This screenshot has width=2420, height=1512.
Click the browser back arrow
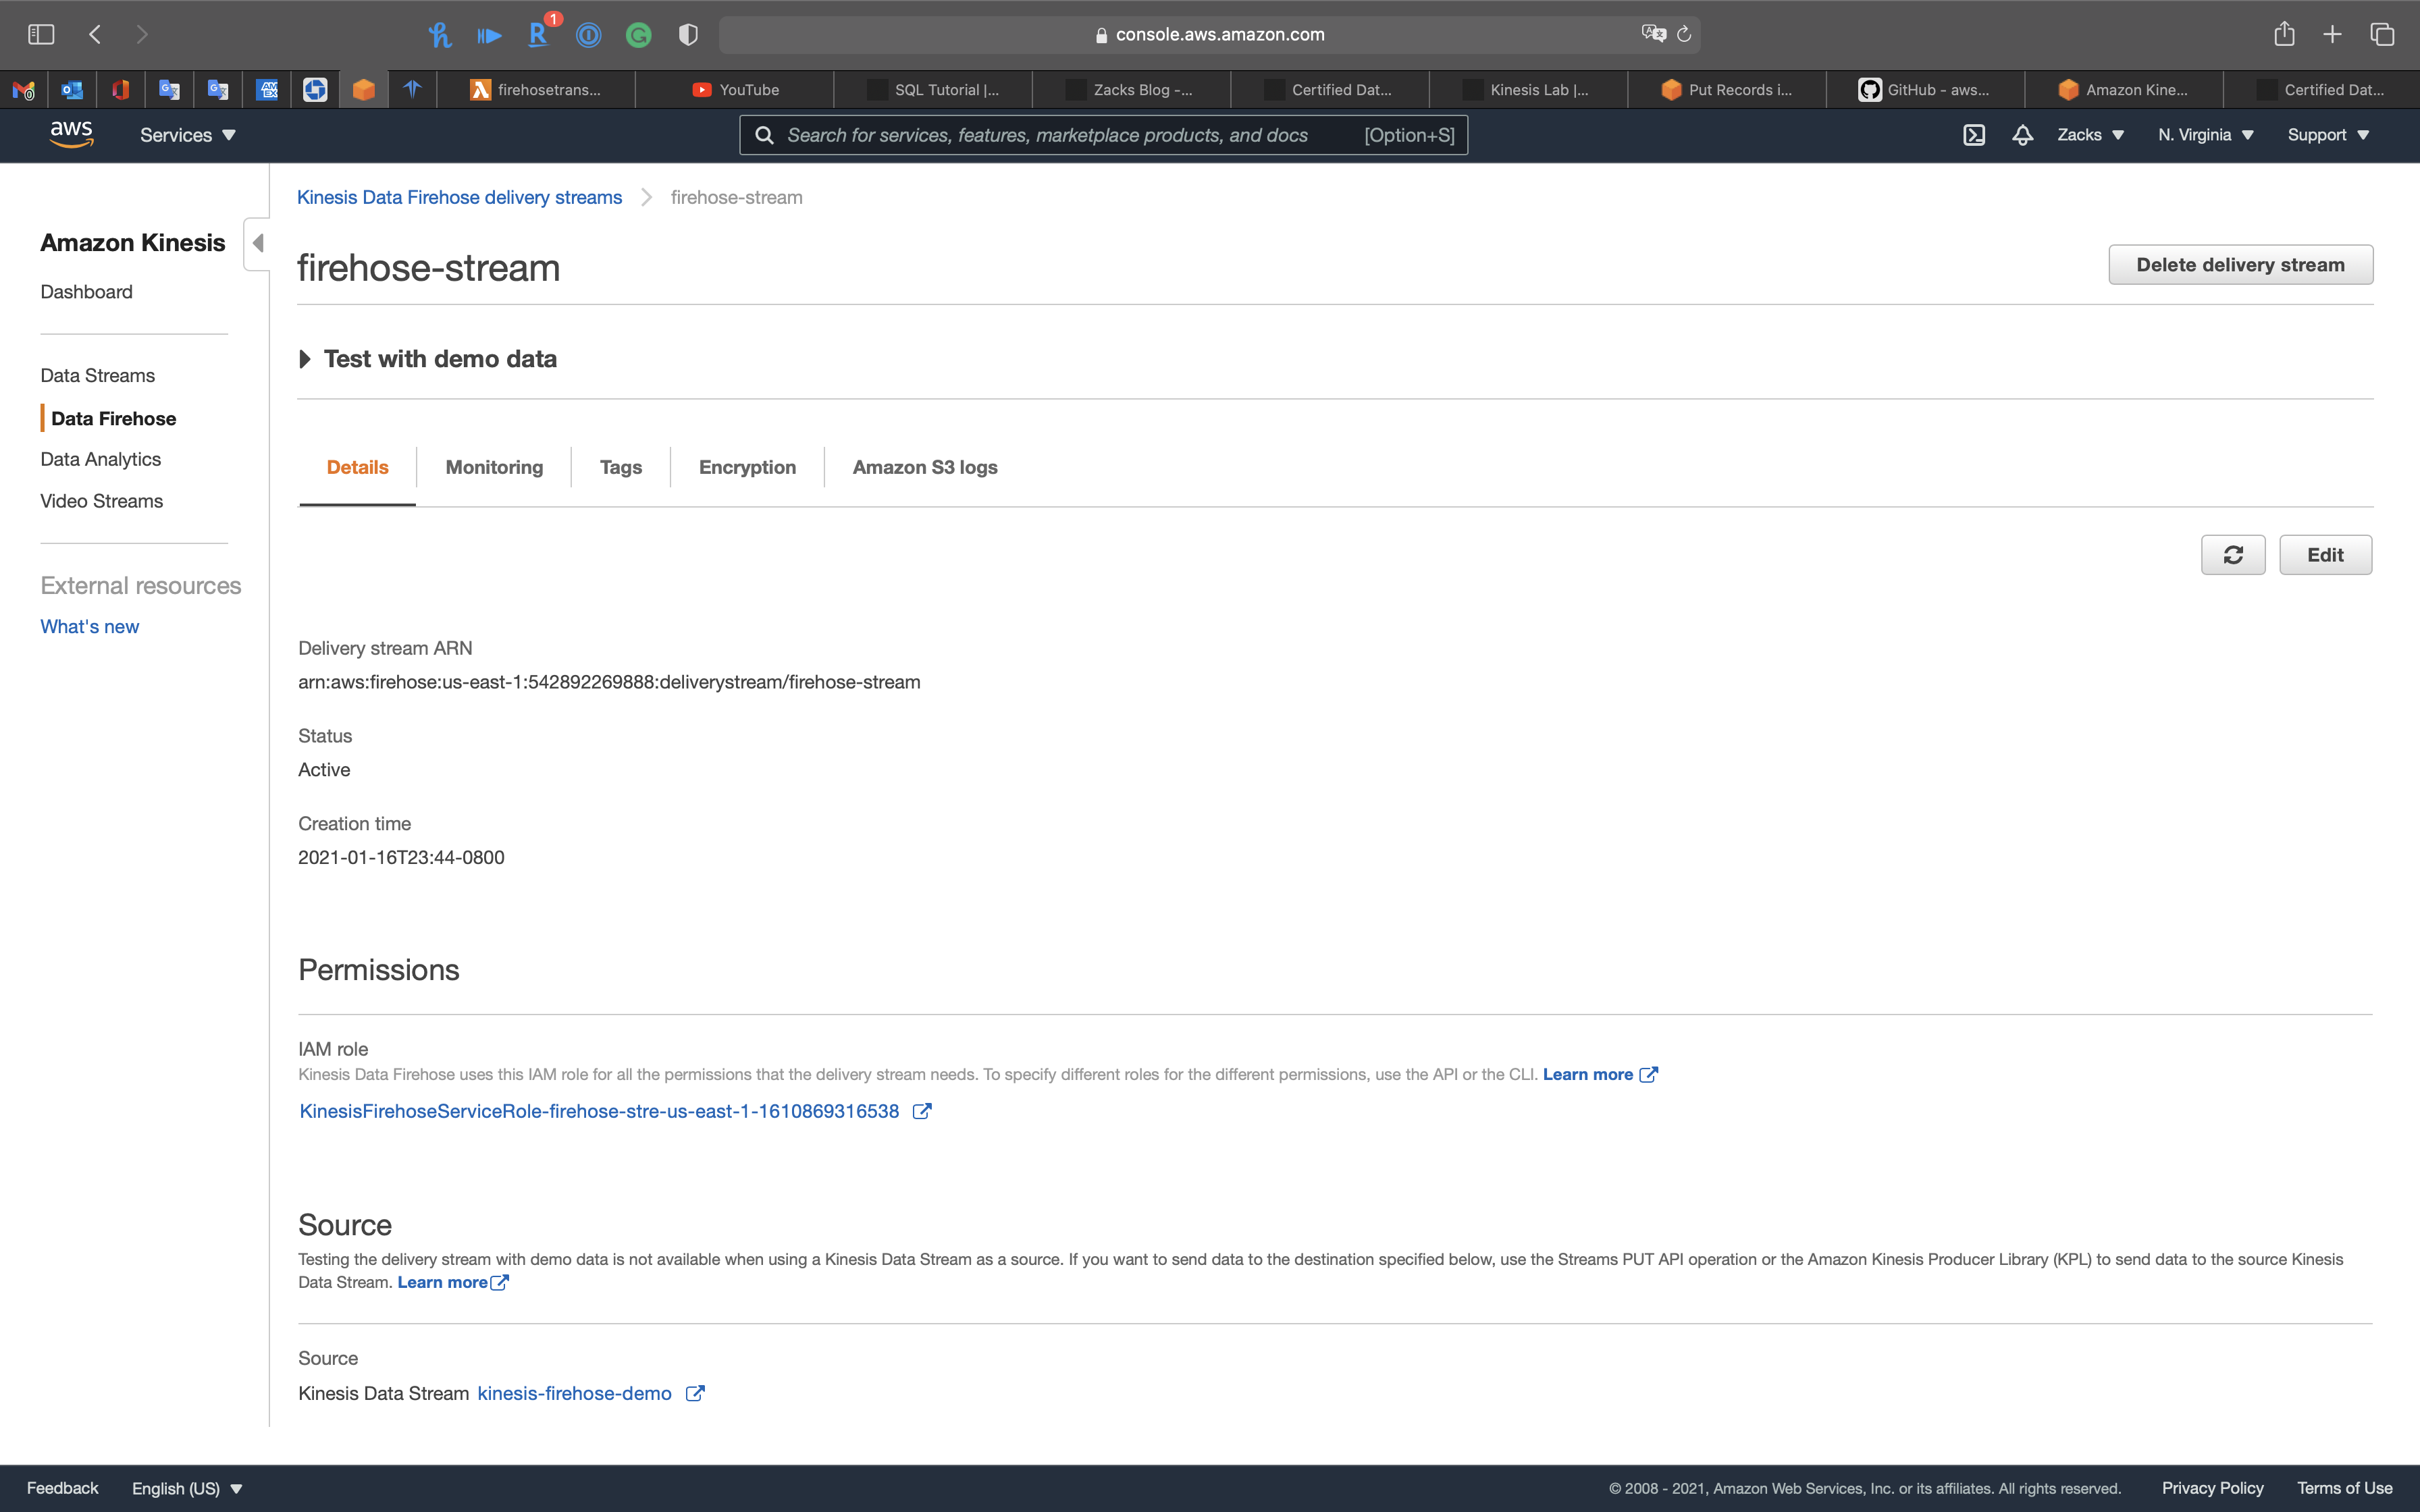pos(95,34)
